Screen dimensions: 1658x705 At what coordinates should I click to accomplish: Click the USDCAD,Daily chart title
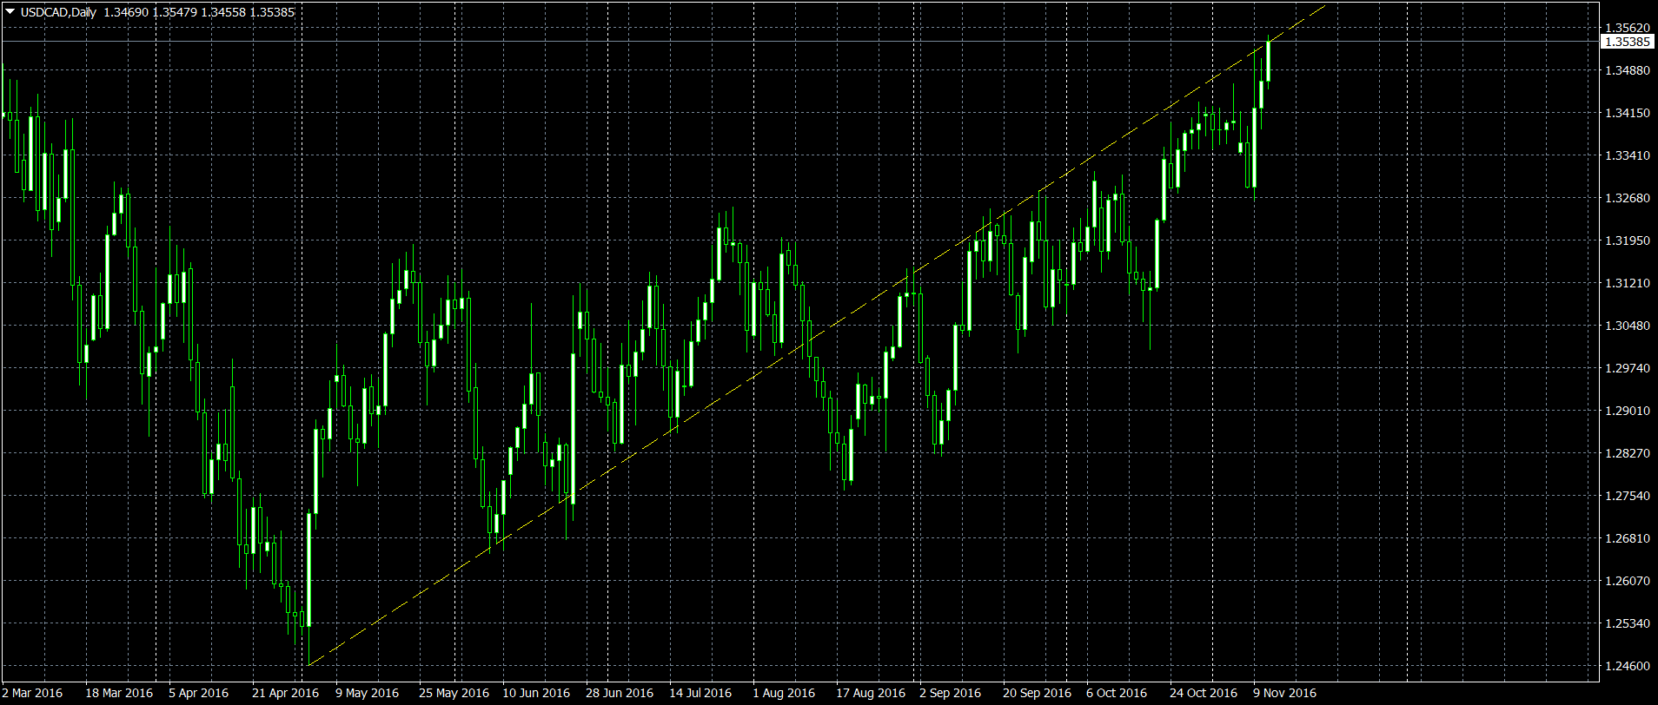[x=56, y=12]
